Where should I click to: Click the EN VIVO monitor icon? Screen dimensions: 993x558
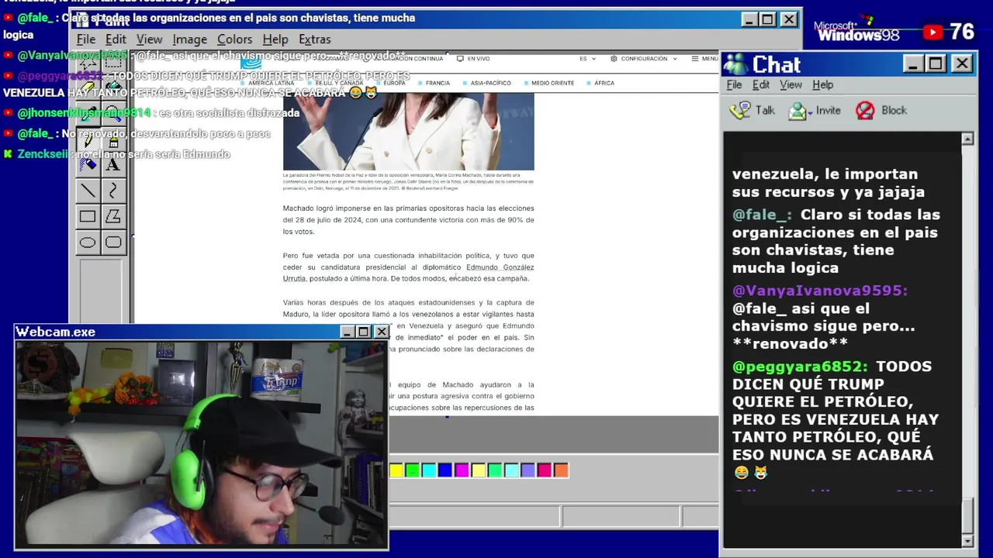(460, 59)
